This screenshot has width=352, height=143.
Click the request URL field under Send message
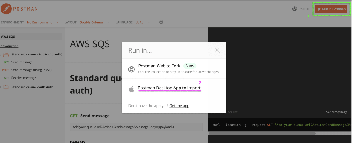(x=136, y=127)
